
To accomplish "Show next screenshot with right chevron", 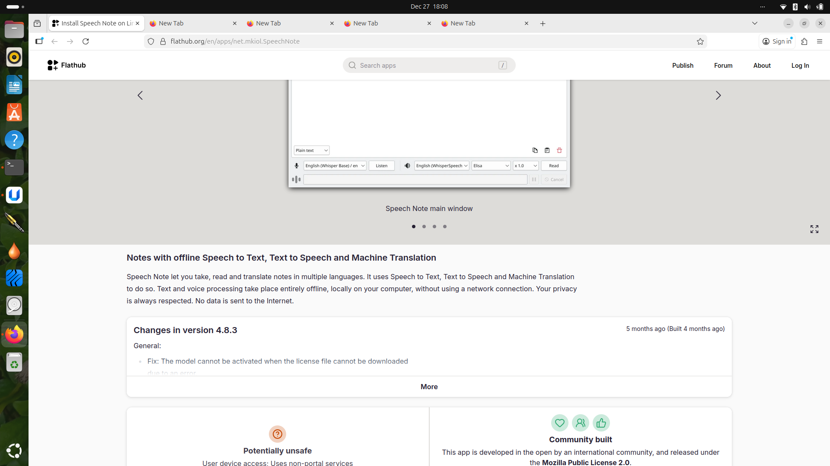I will pos(718,95).
